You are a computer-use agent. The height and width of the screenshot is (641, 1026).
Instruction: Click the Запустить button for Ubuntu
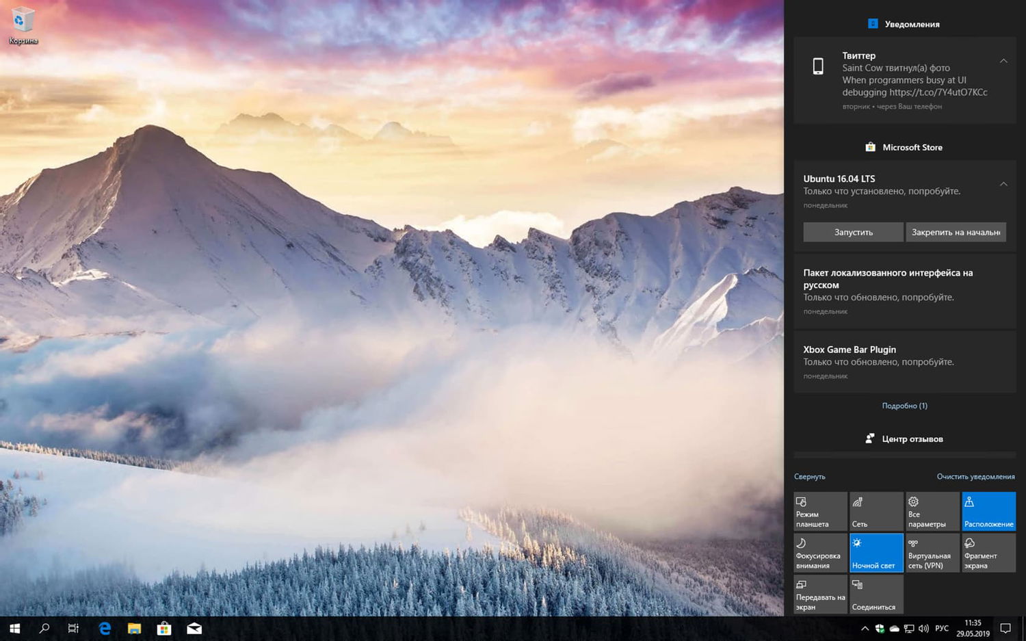click(x=852, y=232)
